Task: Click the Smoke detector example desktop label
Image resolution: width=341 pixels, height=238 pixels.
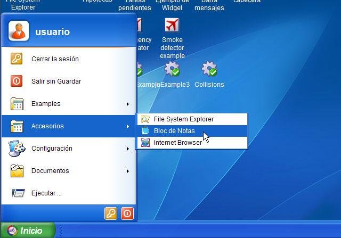Action: click(172, 47)
